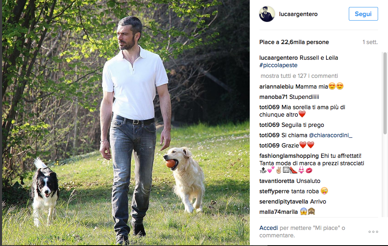Viewport: 388px width, 246px height.
Task: Click the main post photo
Action: pos(126,122)
